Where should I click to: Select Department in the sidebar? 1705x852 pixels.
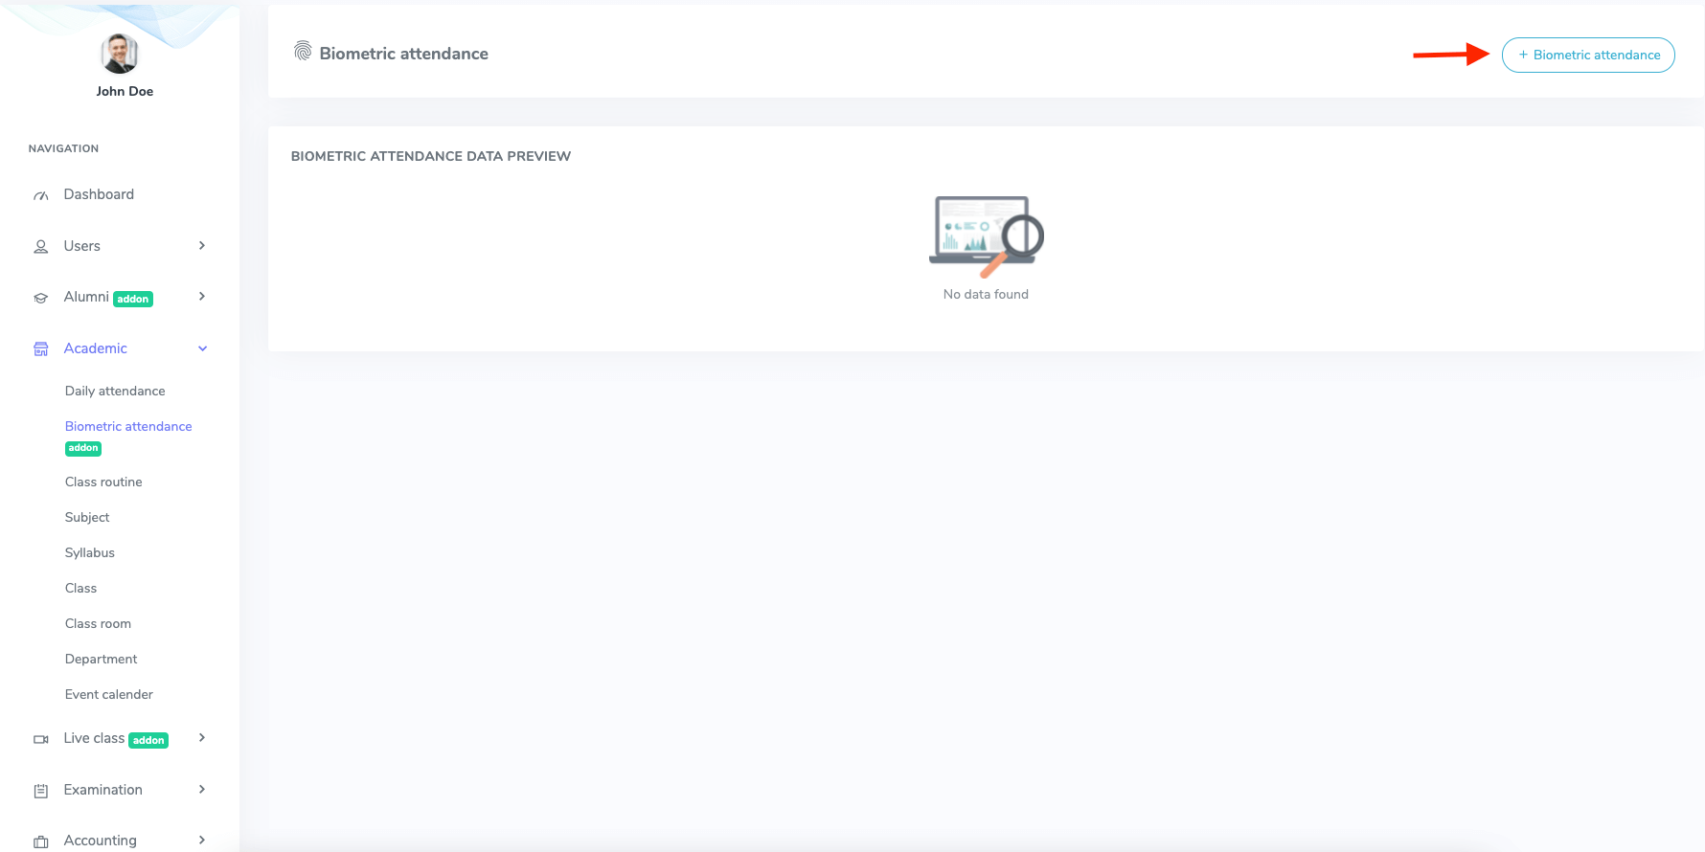[102, 660]
